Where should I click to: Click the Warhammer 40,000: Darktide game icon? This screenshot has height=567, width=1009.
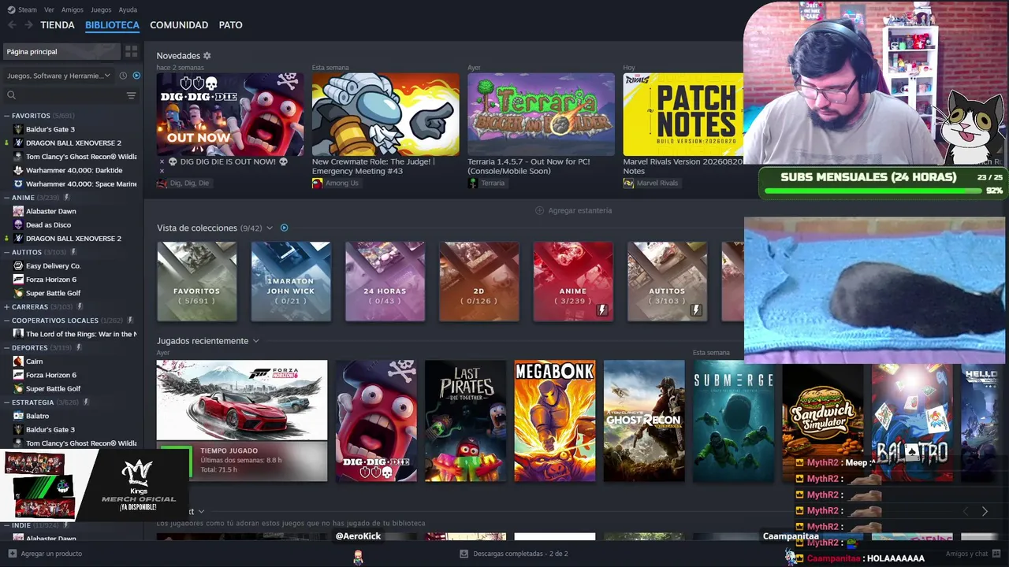click(18, 170)
